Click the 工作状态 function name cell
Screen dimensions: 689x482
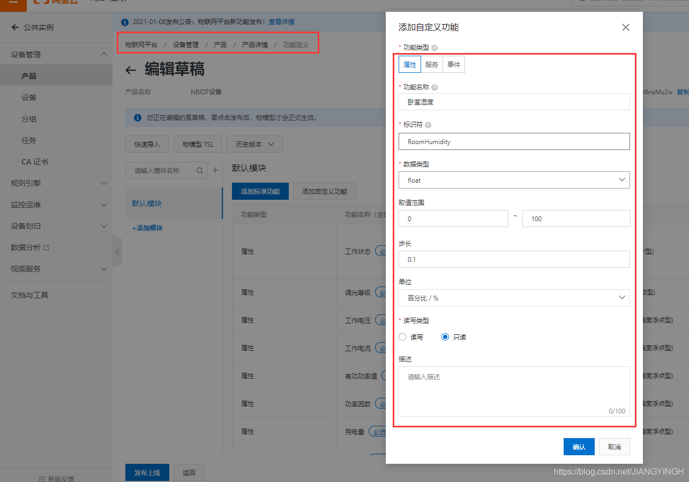(358, 251)
